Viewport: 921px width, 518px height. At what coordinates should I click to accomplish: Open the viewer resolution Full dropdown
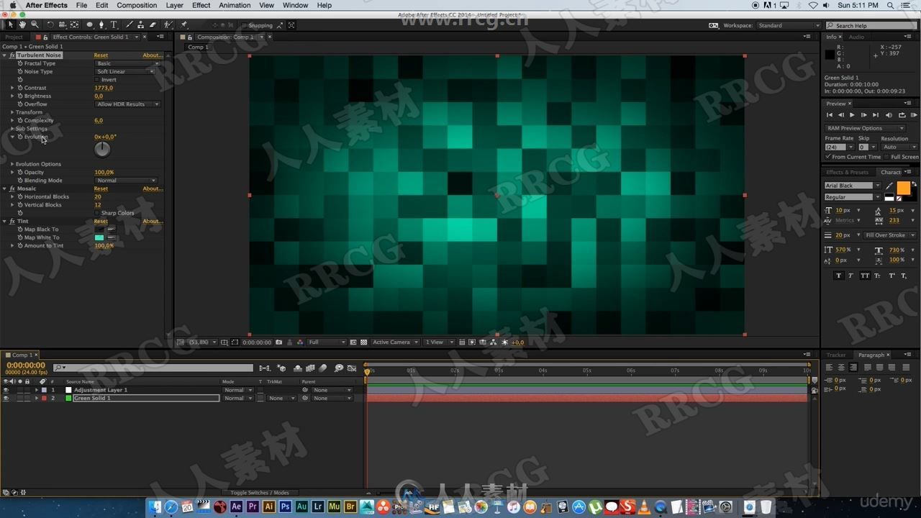327,342
